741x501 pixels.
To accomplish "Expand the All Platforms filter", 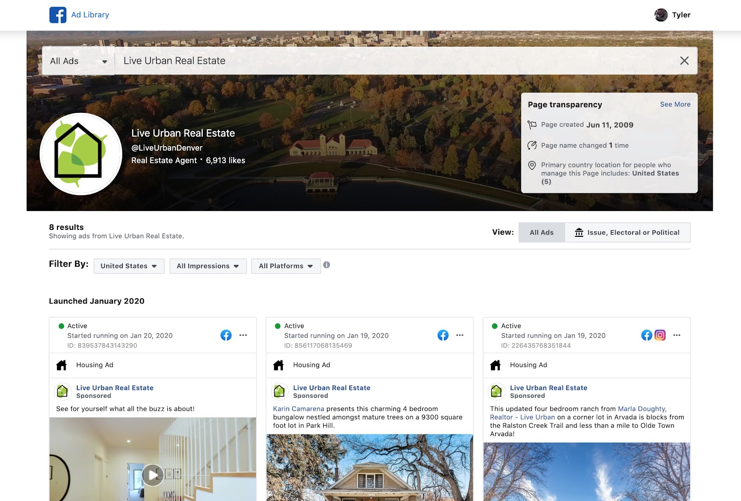I will click(286, 266).
